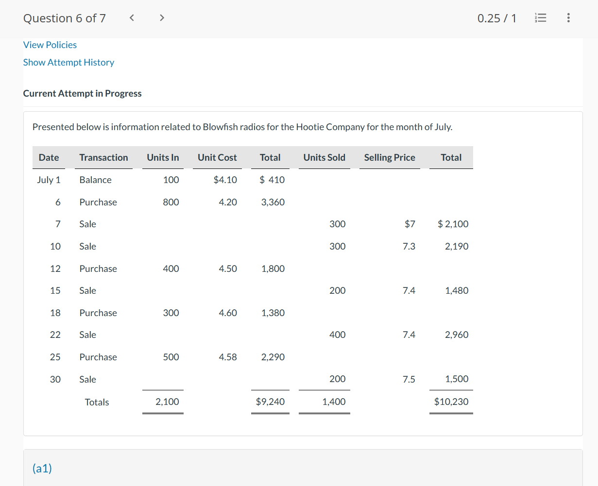Click the Totals row label

pos(97,402)
